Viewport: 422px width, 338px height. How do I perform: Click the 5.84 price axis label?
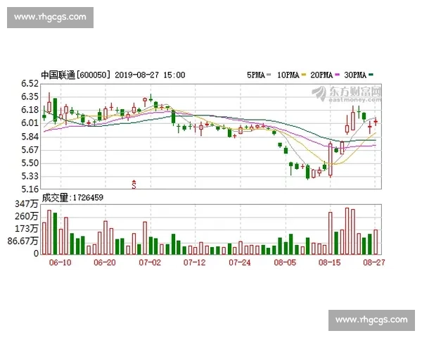click(x=30, y=137)
